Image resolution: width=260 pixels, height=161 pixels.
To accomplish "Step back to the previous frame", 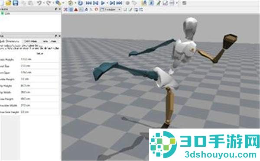I will coord(95,3).
